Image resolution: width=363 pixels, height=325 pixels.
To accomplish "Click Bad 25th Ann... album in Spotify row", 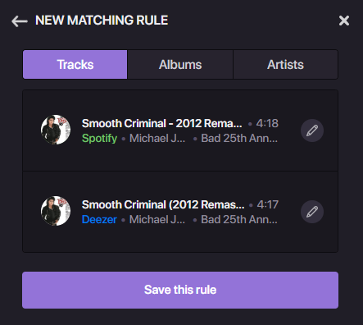I will 239,138.
